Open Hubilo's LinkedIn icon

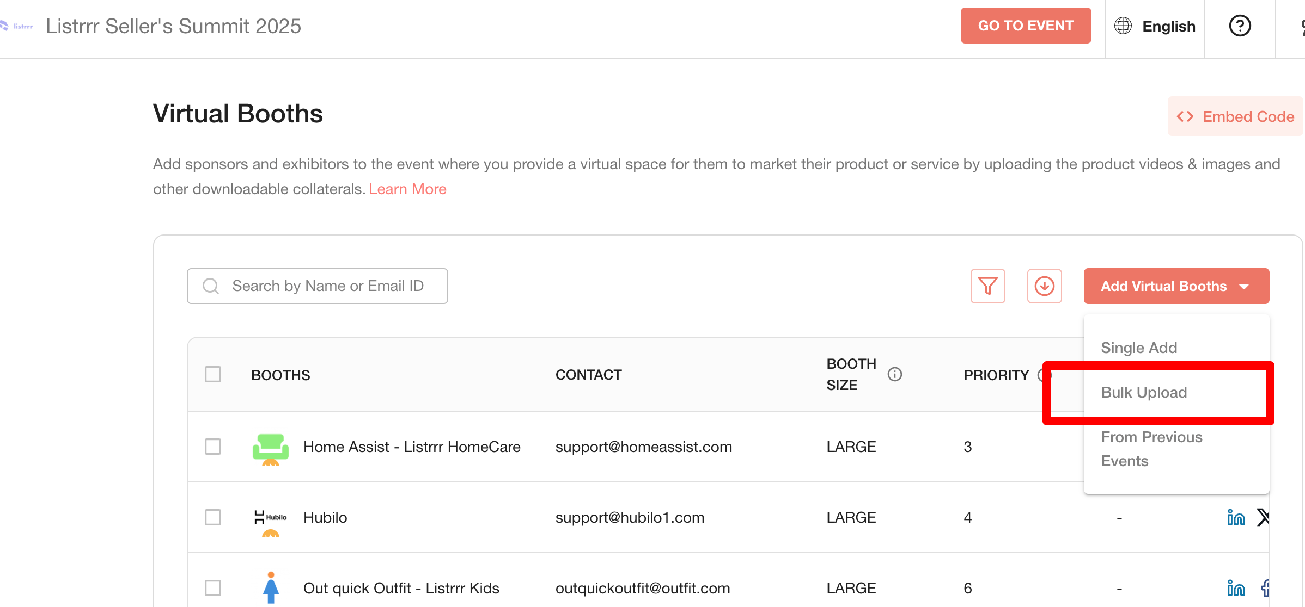(x=1236, y=517)
